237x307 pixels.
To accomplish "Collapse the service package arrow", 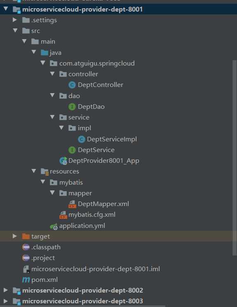I will coord(52,117).
